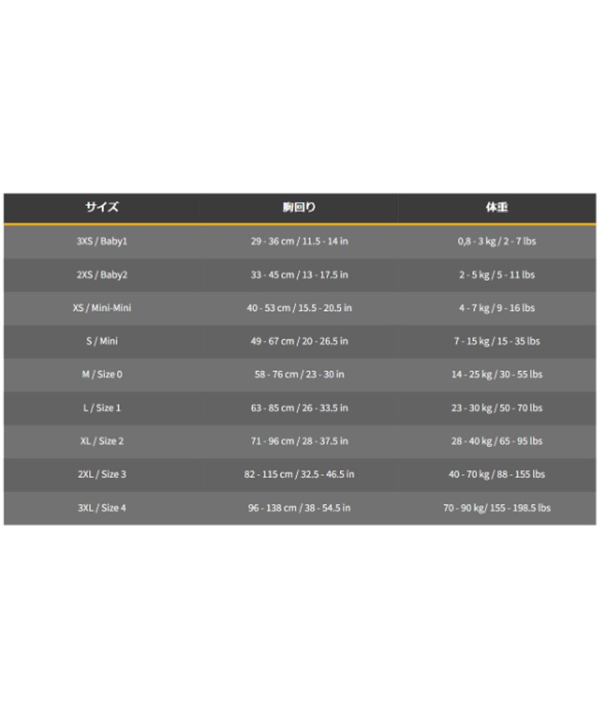Click the 0,8 - 3 kg weight cell

point(497,241)
